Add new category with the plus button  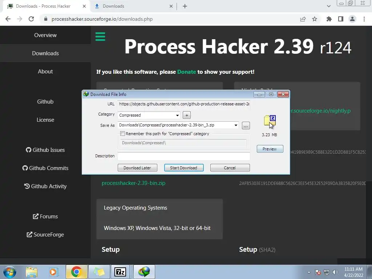point(187,115)
